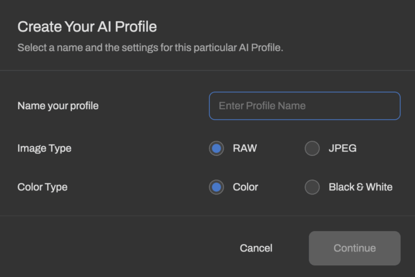Viewport: 415px width, 277px height.
Task: Choose the Color radio button
Action: (216, 187)
